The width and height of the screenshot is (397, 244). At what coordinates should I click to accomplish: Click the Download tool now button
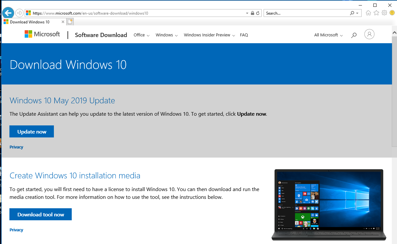click(x=41, y=214)
